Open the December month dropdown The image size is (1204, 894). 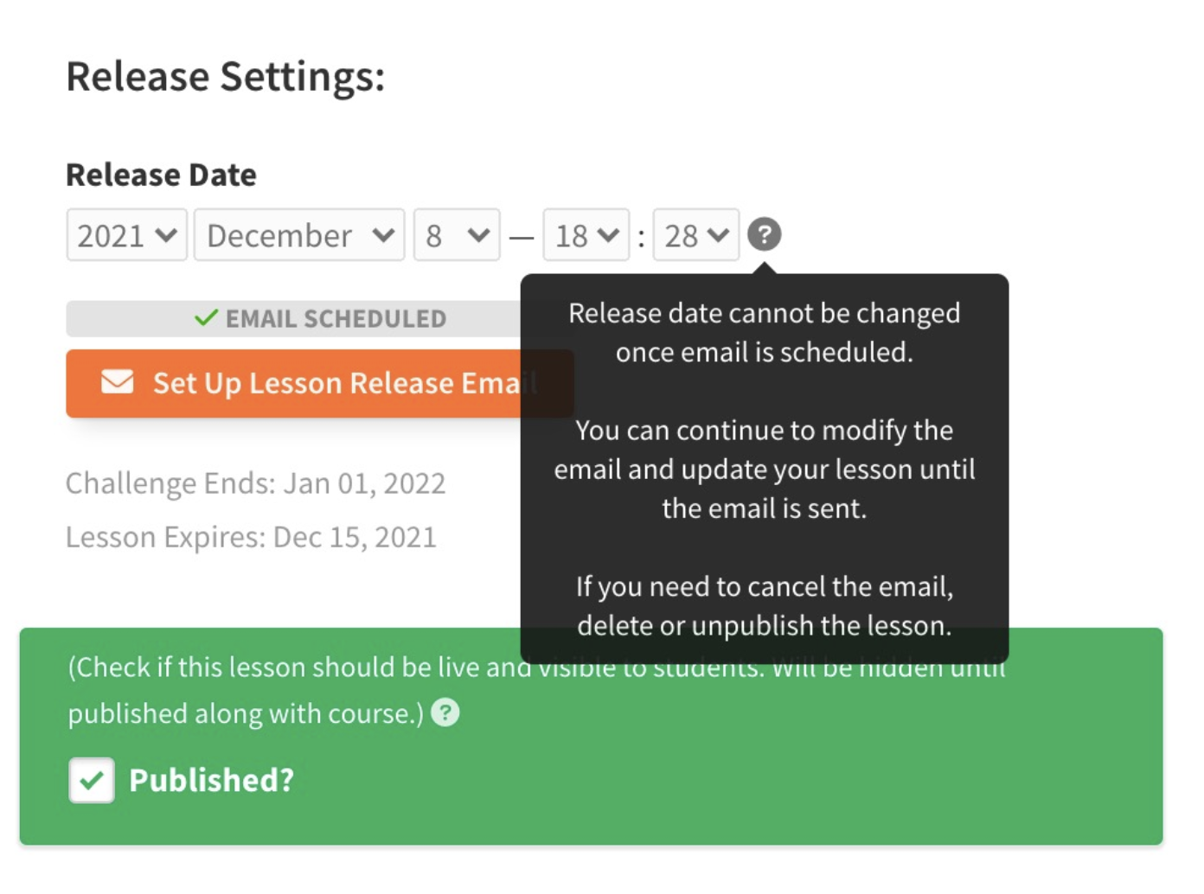[299, 234]
